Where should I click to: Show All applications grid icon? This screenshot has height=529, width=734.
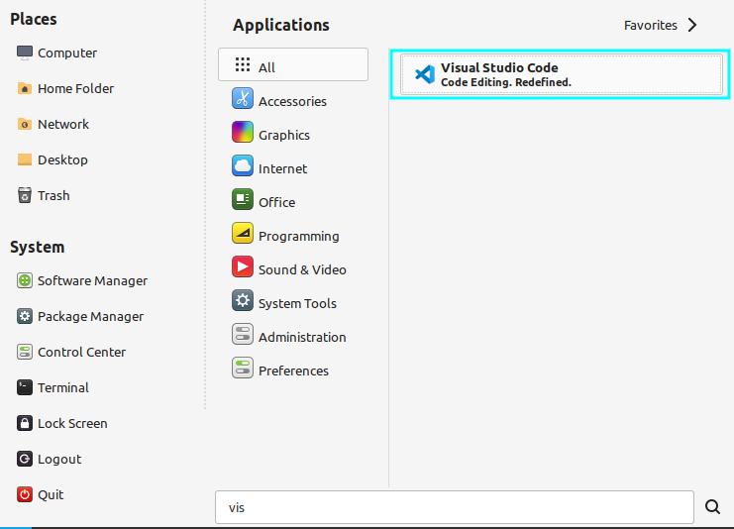tap(243, 64)
